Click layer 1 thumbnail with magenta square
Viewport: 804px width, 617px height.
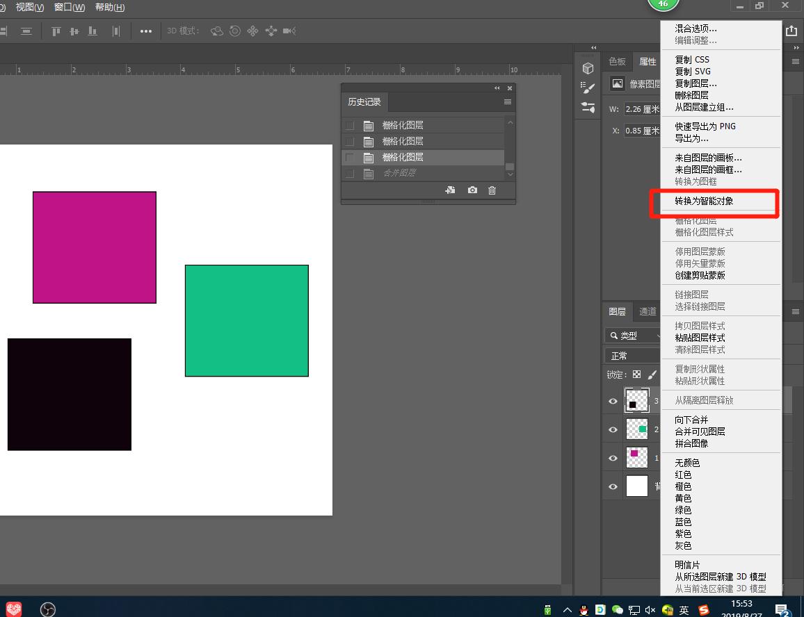(636, 458)
